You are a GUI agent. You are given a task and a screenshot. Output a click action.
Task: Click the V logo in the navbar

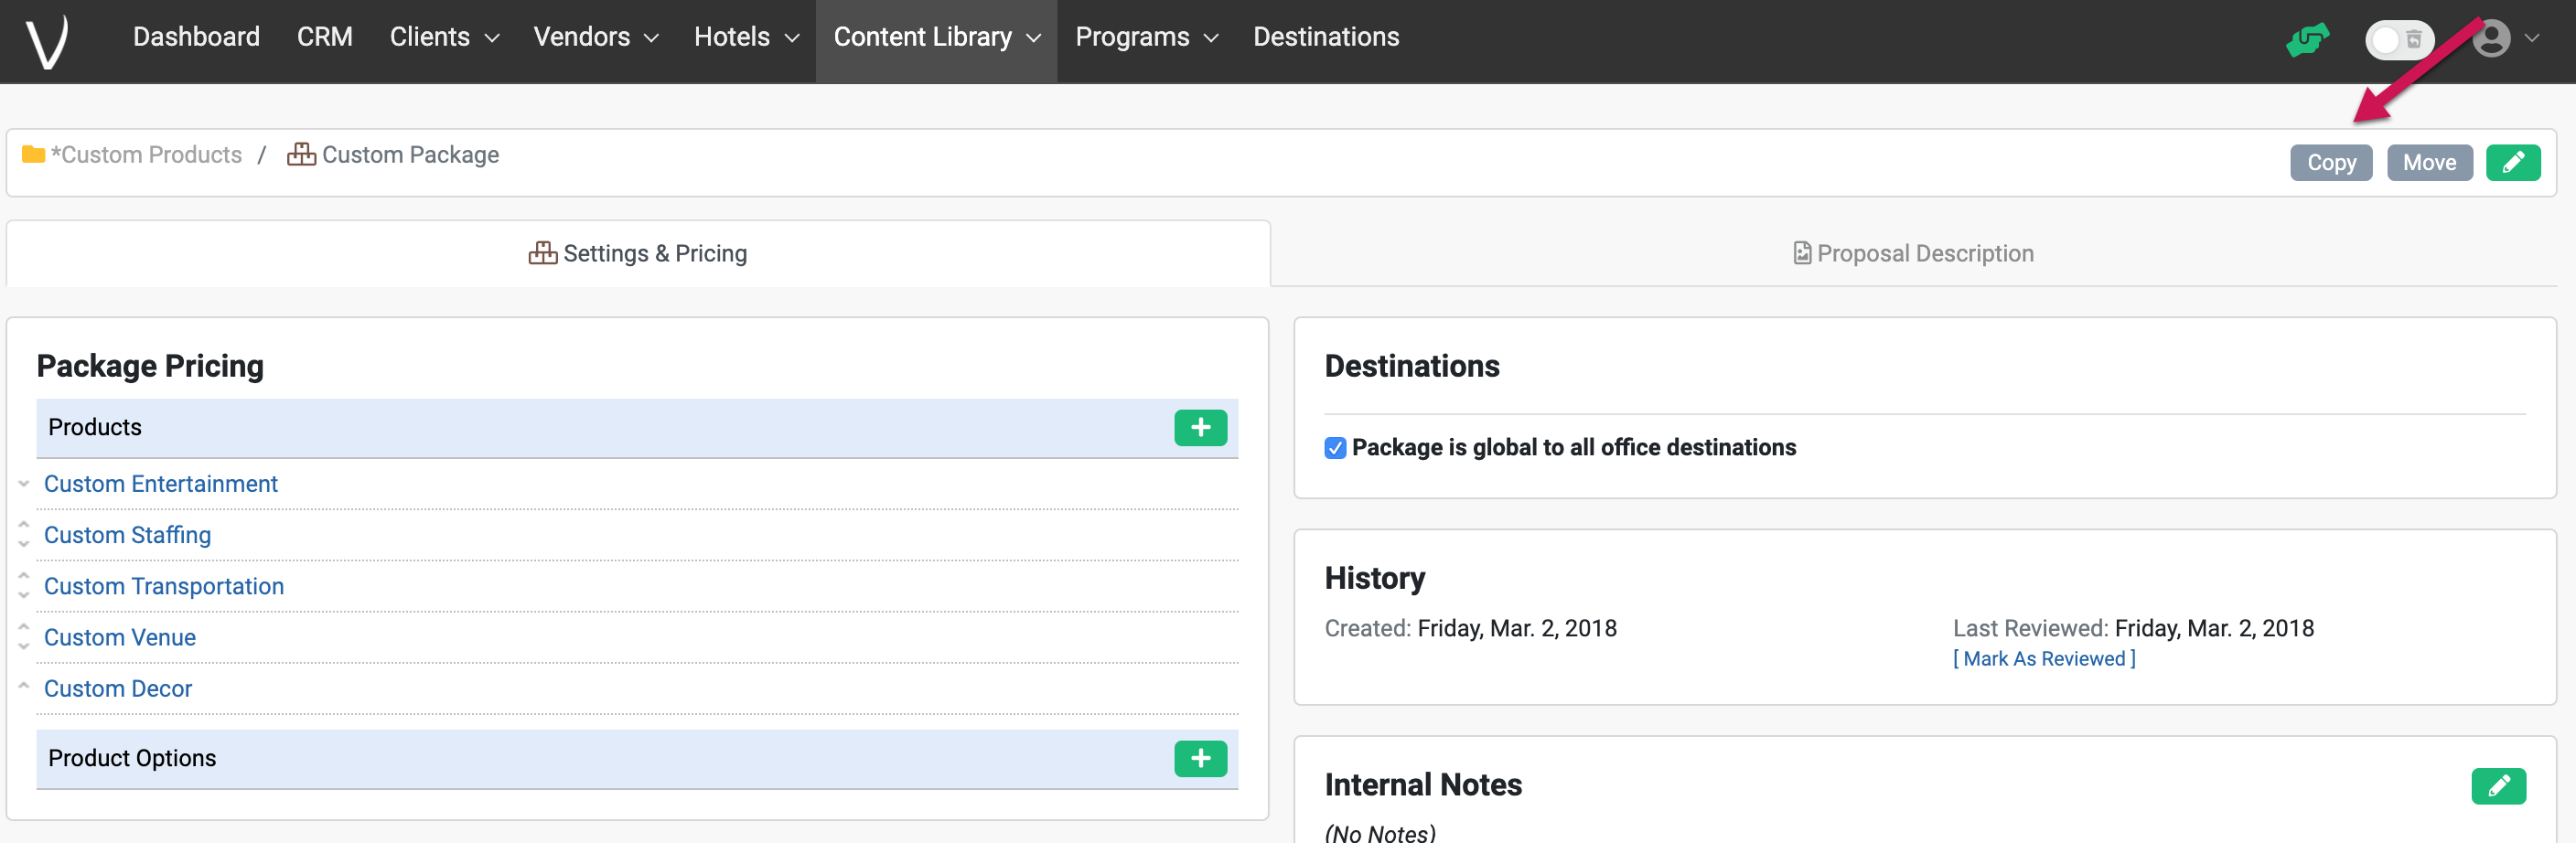coord(47,40)
